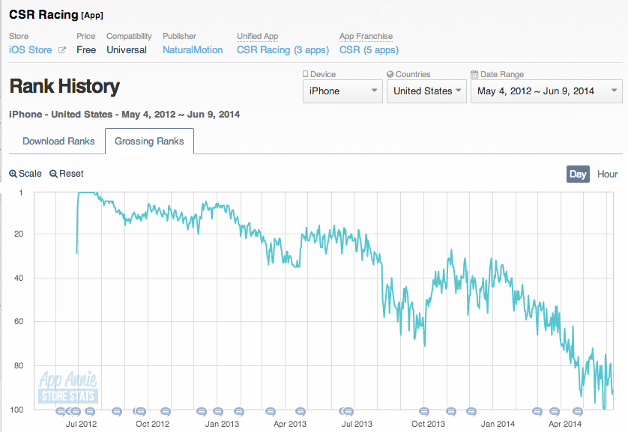Open the United States countries dropdown
This screenshot has width=628, height=432.
pyautogui.click(x=426, y=91)
